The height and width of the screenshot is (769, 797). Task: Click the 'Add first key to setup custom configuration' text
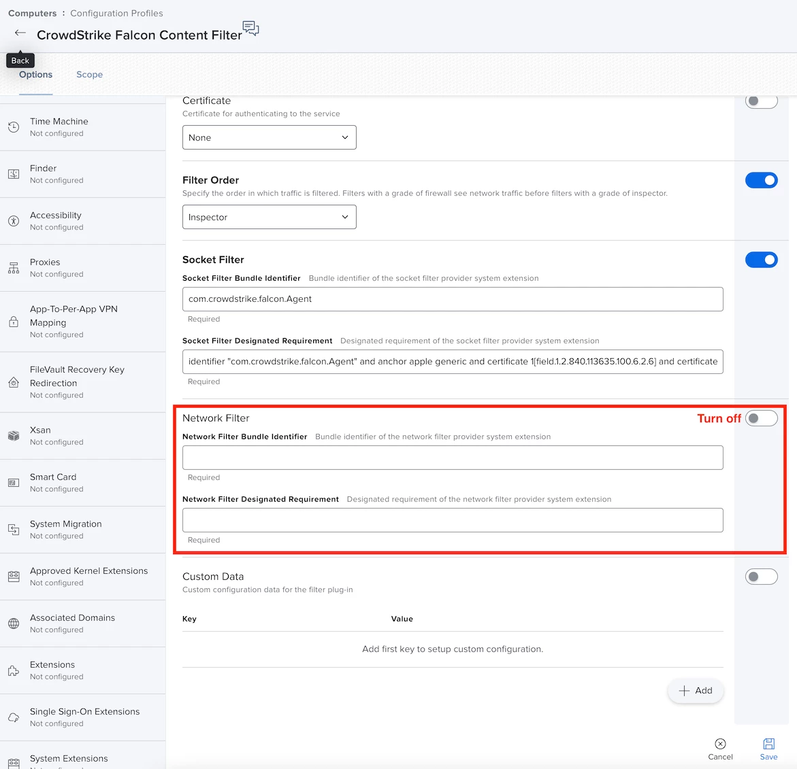click(453, 649)
